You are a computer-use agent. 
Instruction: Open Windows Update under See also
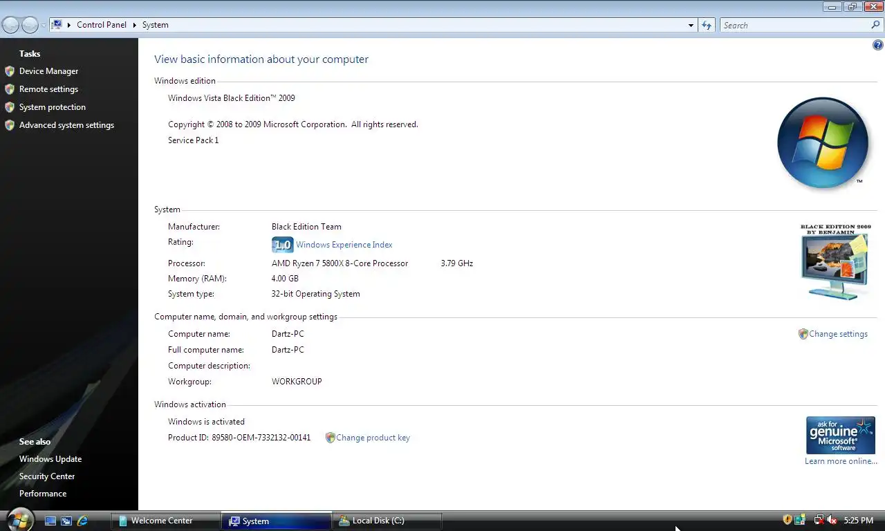pos(50,459)
